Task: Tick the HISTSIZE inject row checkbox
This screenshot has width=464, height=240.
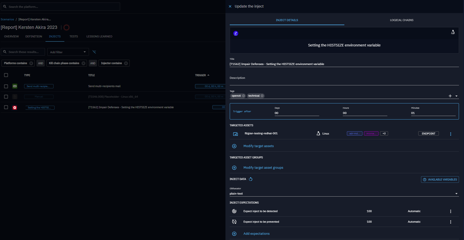Action: pyautogui.click(x=6, y=107)
